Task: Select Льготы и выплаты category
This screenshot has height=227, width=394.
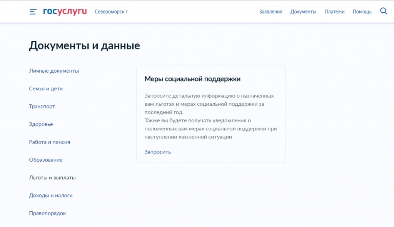Action: pos(52,178)
